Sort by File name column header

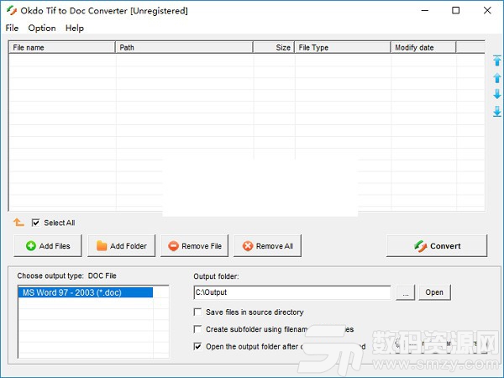click(62, 48)
